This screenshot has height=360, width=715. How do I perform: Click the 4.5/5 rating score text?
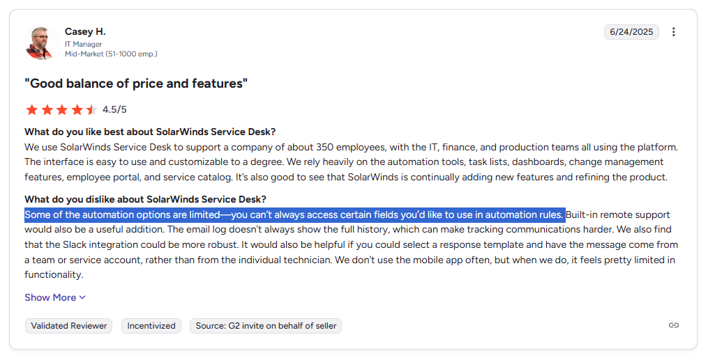click(x=114, y=109)
